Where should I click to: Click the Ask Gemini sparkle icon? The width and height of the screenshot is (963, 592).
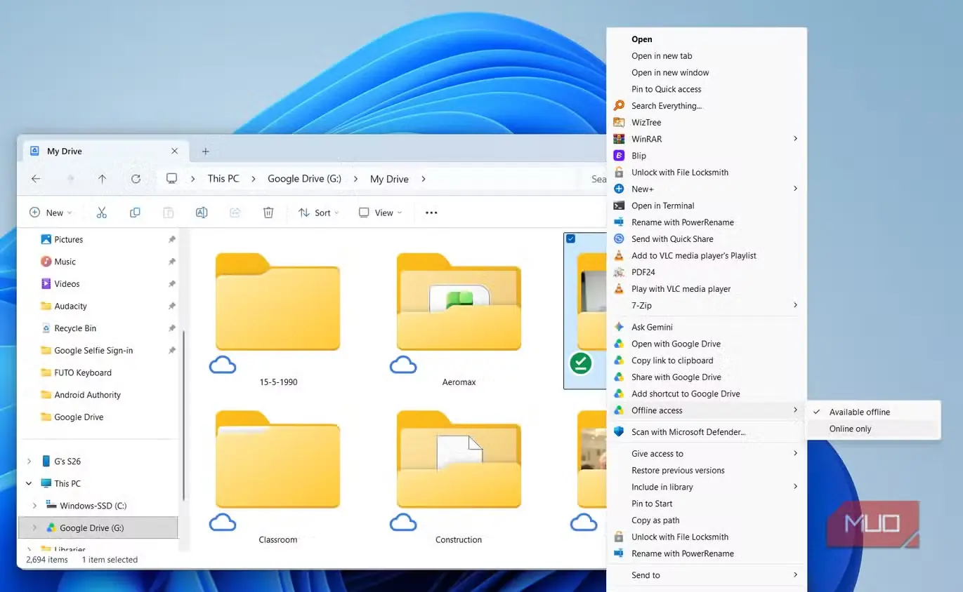pos(619,327)
